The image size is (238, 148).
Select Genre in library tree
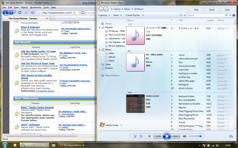coord(111,61)
